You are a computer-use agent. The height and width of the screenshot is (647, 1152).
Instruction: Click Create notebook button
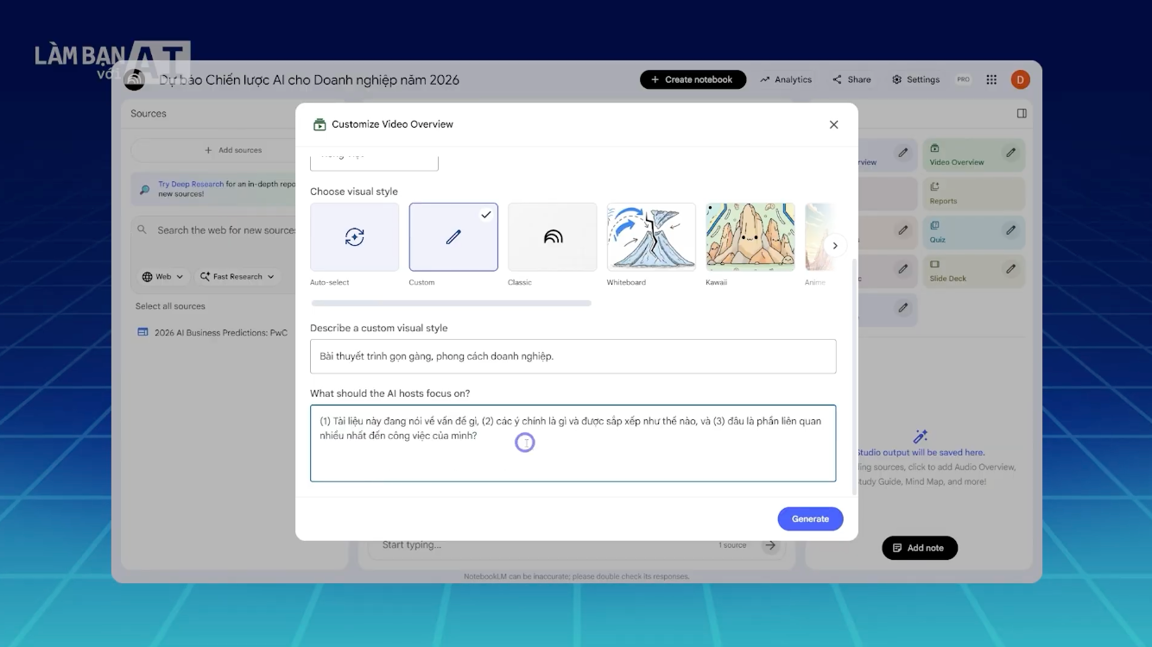coord(693,79)
